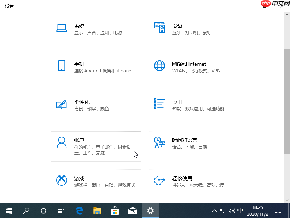The height and width of the screenshot is (218, 290).
Task: Open 设备 settings via the keyboard icon
Action: pos(159,27)
